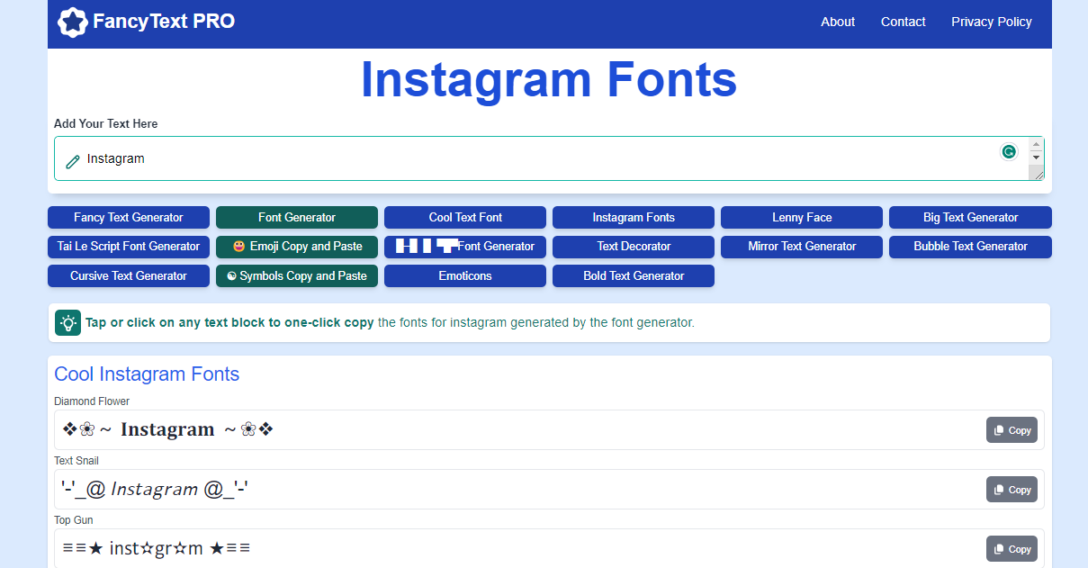Go to the Instagram Fonts button
This screenshot has height=568, width=1088.
click(634, 217)
